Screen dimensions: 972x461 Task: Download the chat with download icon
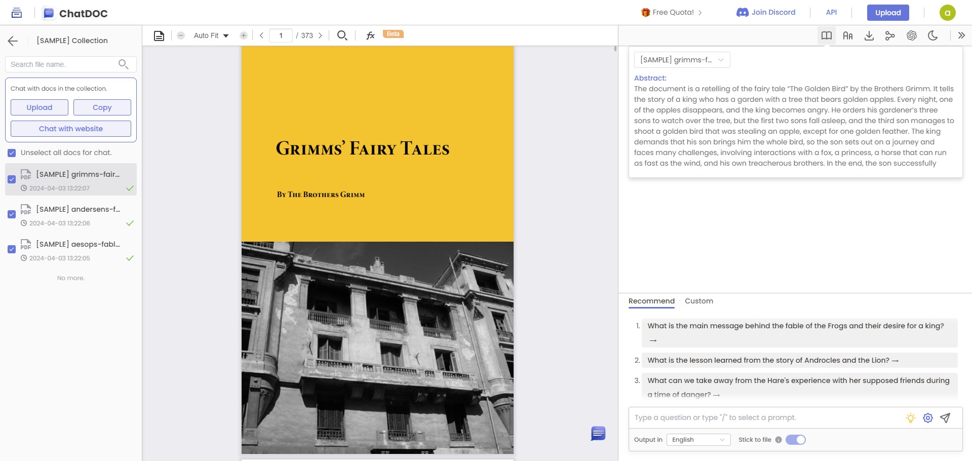869,35
